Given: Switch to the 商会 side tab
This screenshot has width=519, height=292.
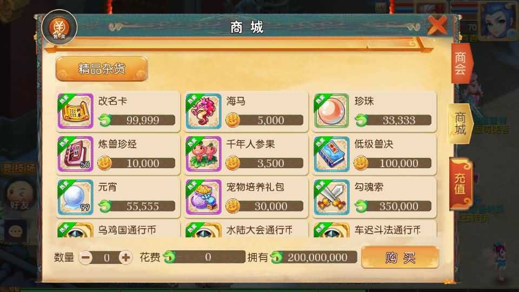Looking at the screenshot, I should tap(461, 63).
